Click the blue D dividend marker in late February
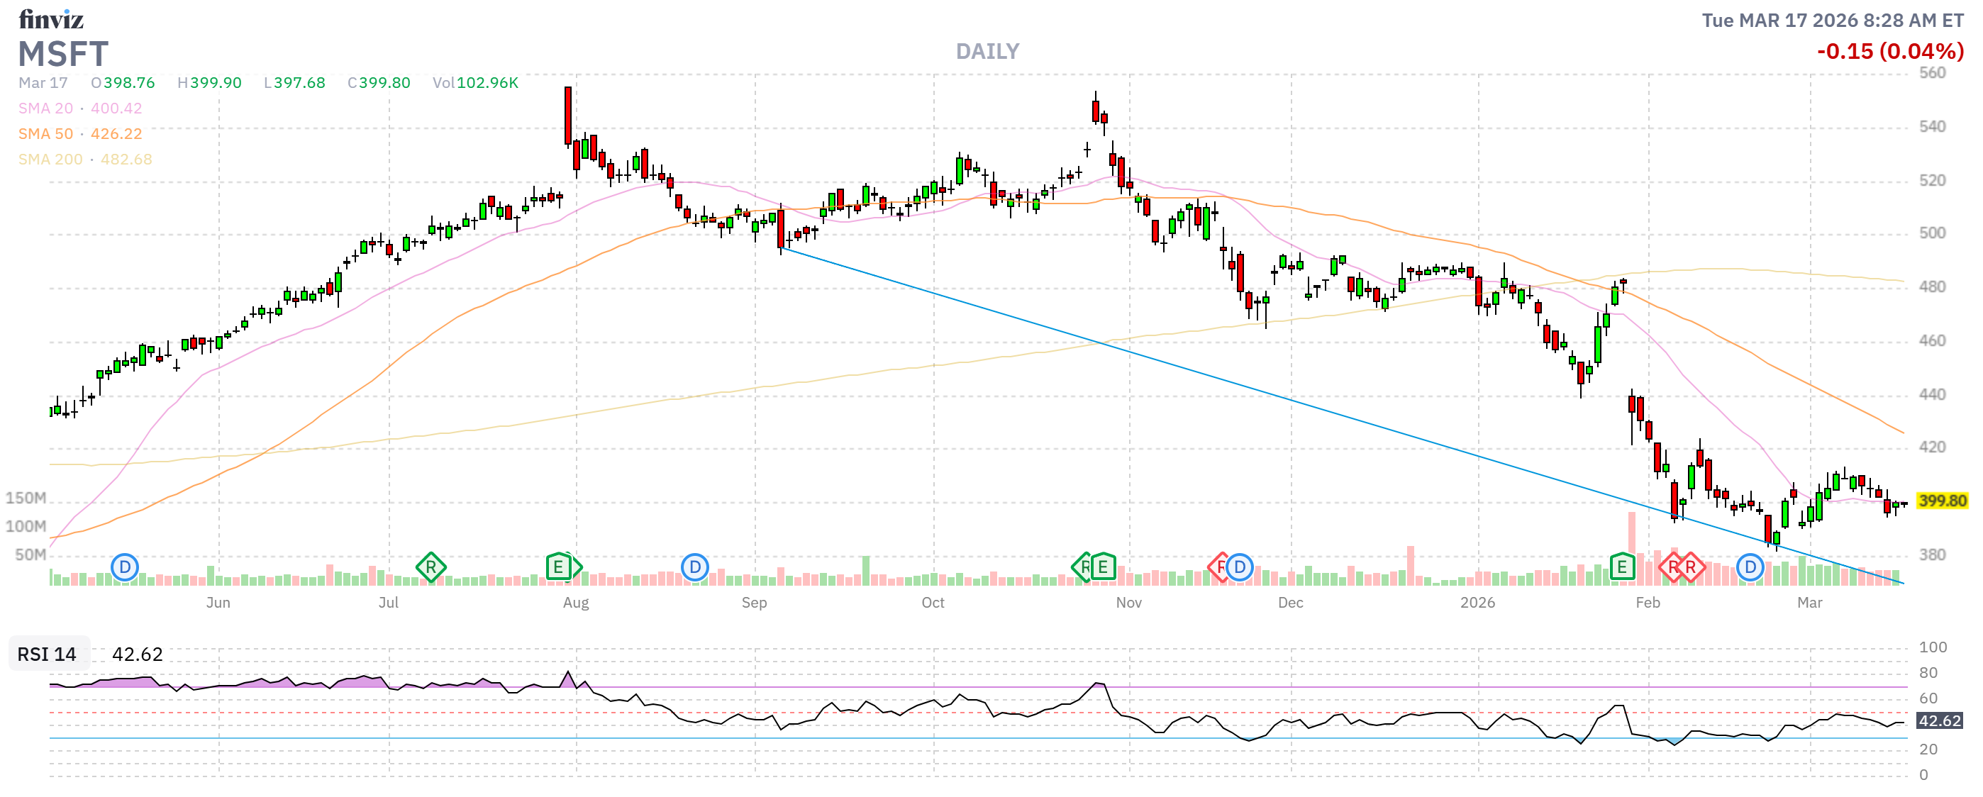The image size is (1983, 797). point(1750,568)
